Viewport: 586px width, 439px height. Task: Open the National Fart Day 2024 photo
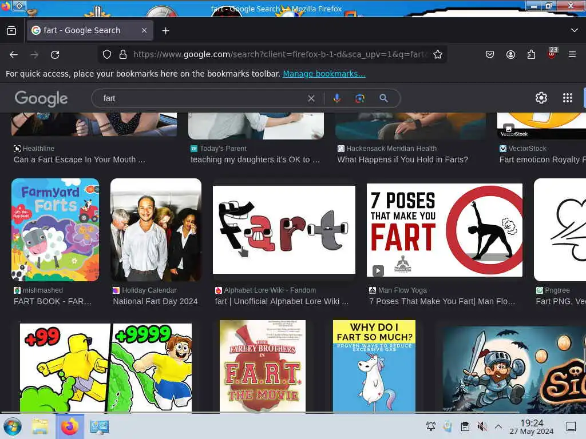point(156,230)
